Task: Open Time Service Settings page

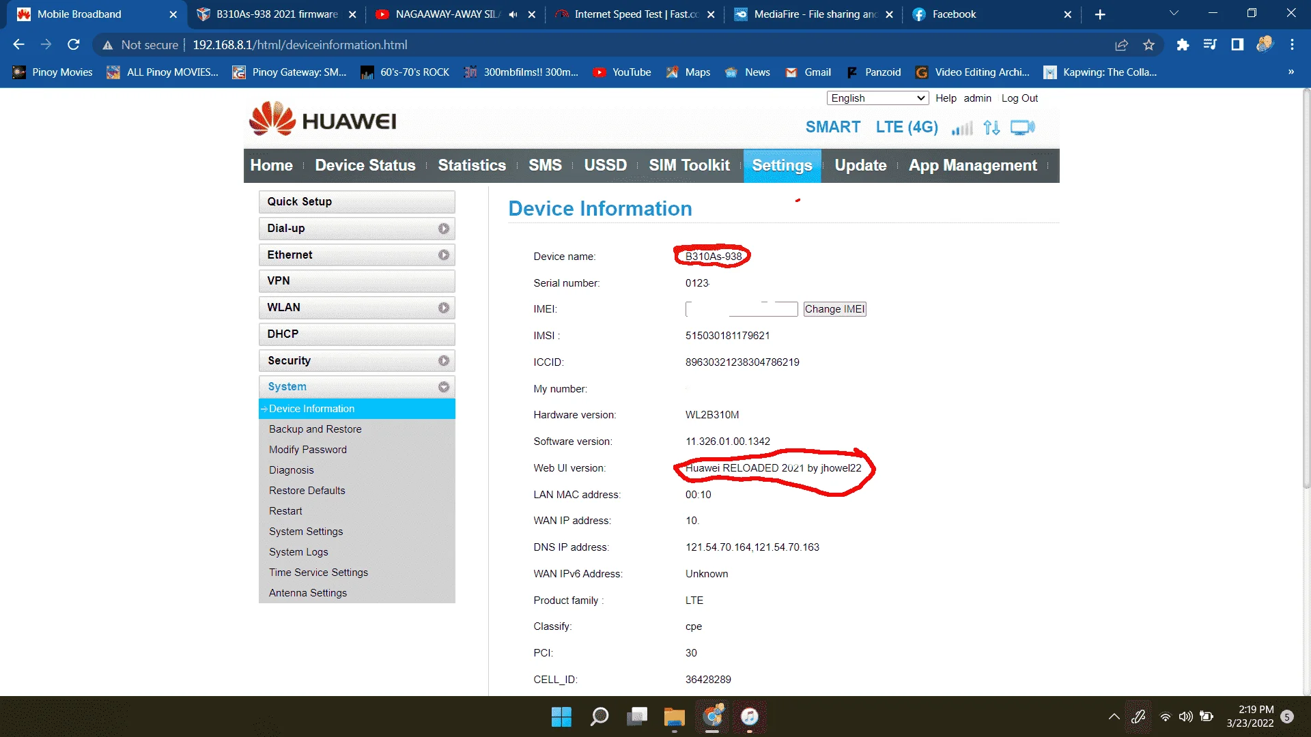Action: tap(318, 573)
